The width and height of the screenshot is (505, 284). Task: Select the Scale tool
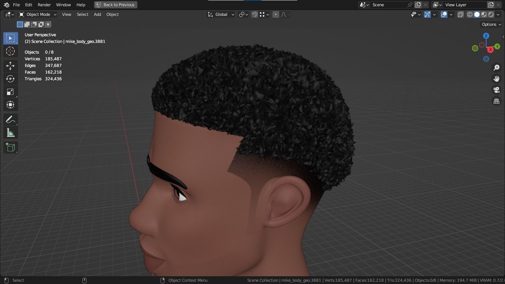(10, 92)
